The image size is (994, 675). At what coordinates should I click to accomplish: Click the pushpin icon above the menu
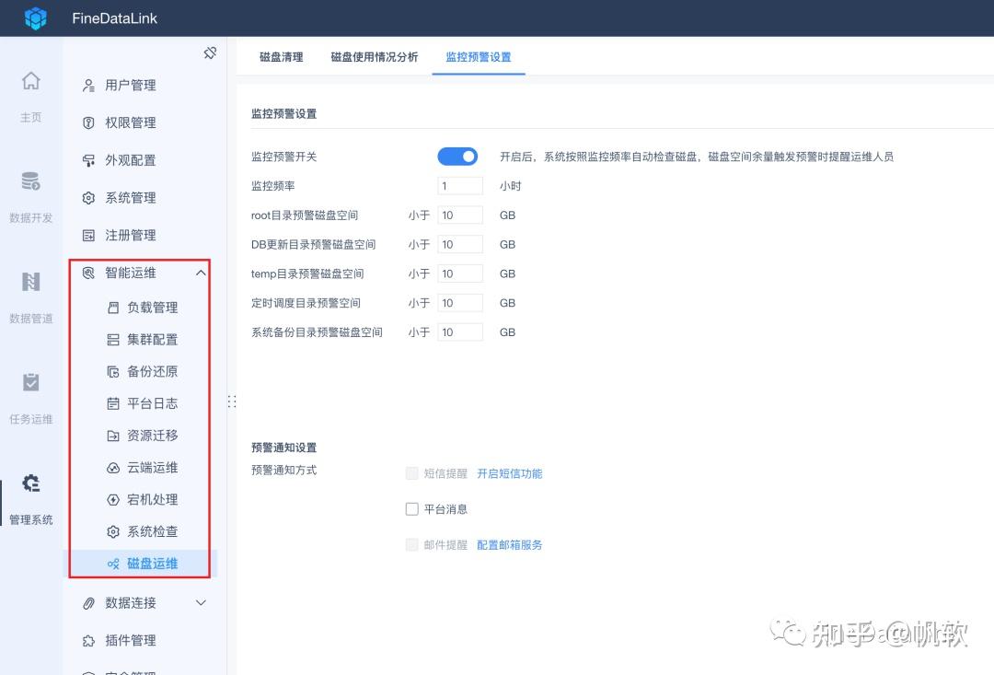210,52
